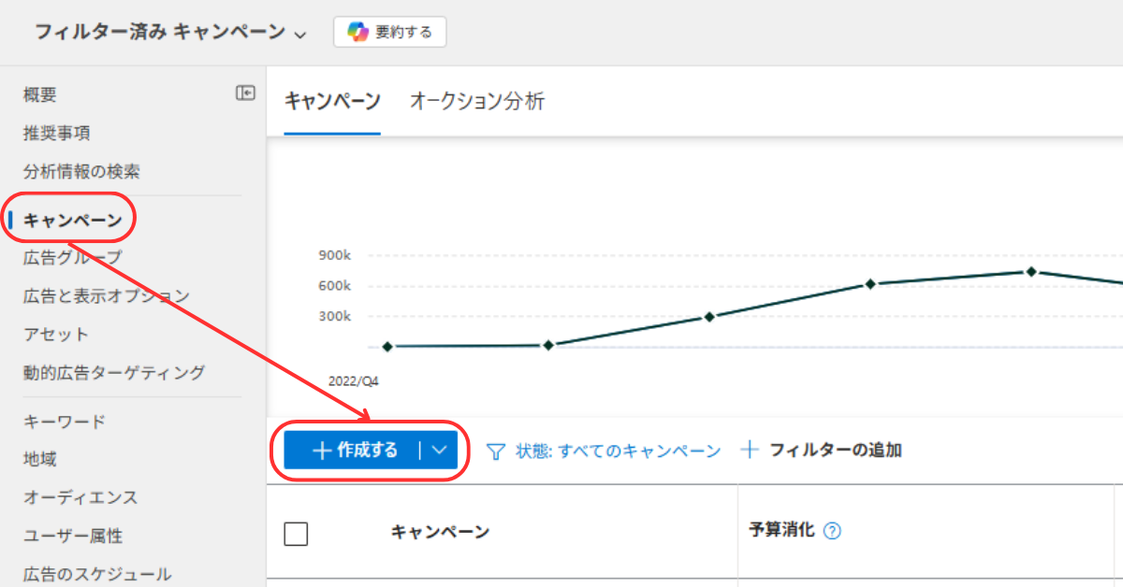Switch to the オークション分析 tab
The image size is (1123, 587).
click(x=476, y=102)
